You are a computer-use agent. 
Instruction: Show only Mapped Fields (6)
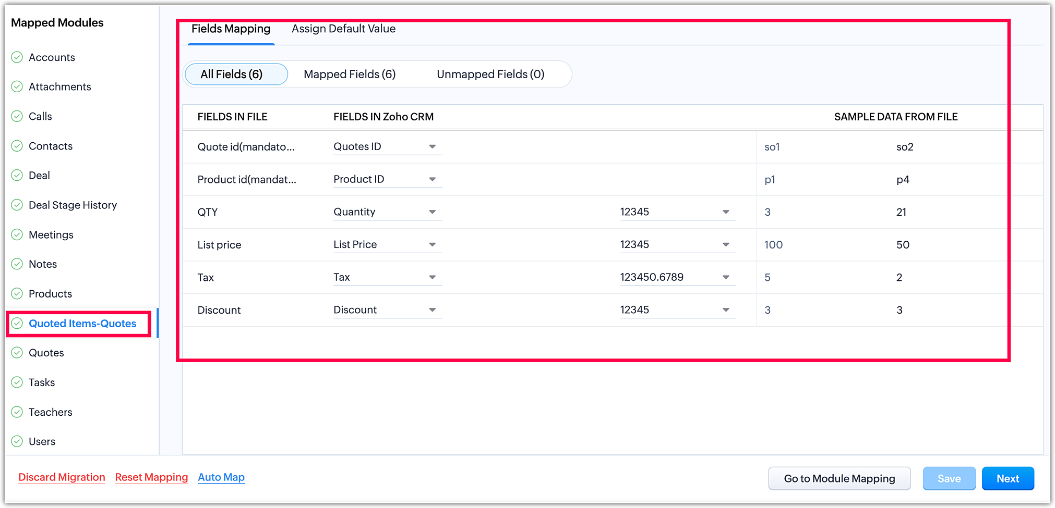pyautogui.click(x=350, y=75)
